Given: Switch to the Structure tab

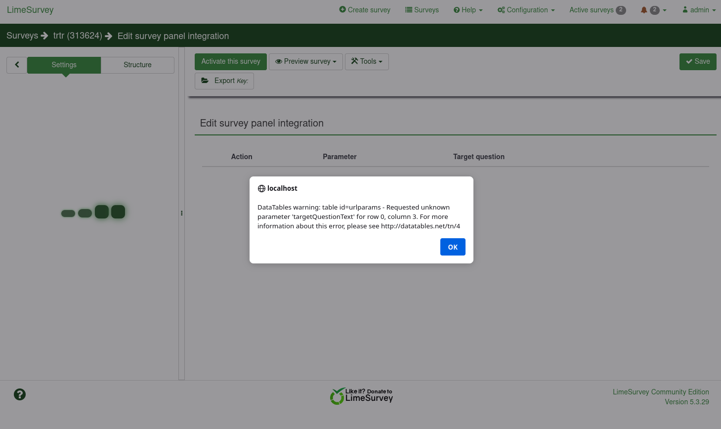Looking at the screenshot, I should [x=137, y=65].
